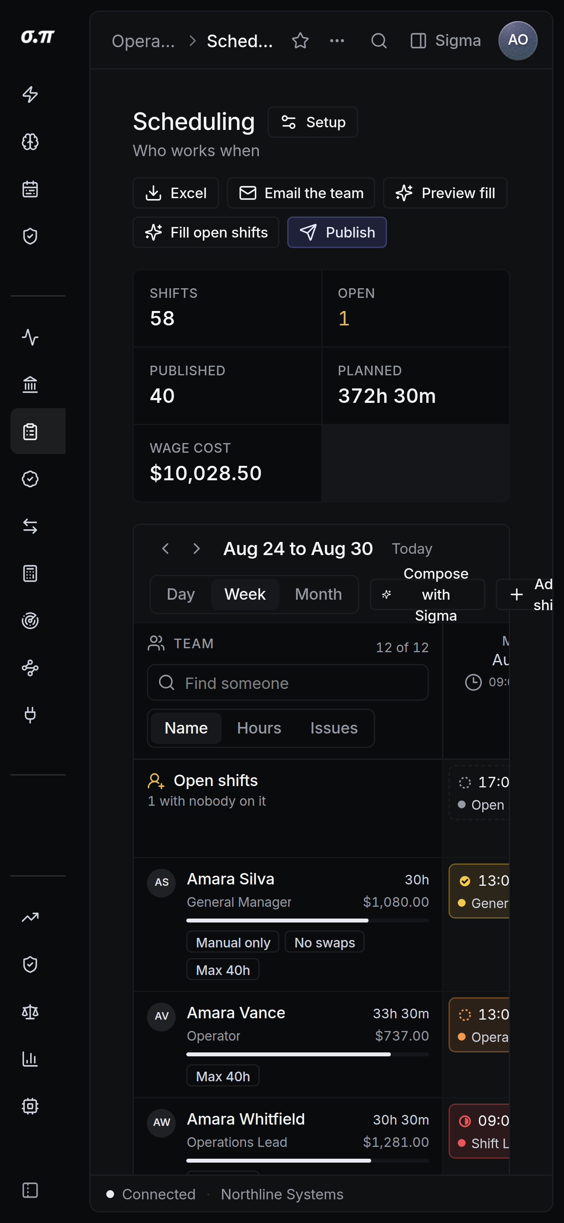Image resolution: width=564 pixels, height=1223 pixels.
Task: Jump to Today in the schedule
Action: tap(412, 549)
